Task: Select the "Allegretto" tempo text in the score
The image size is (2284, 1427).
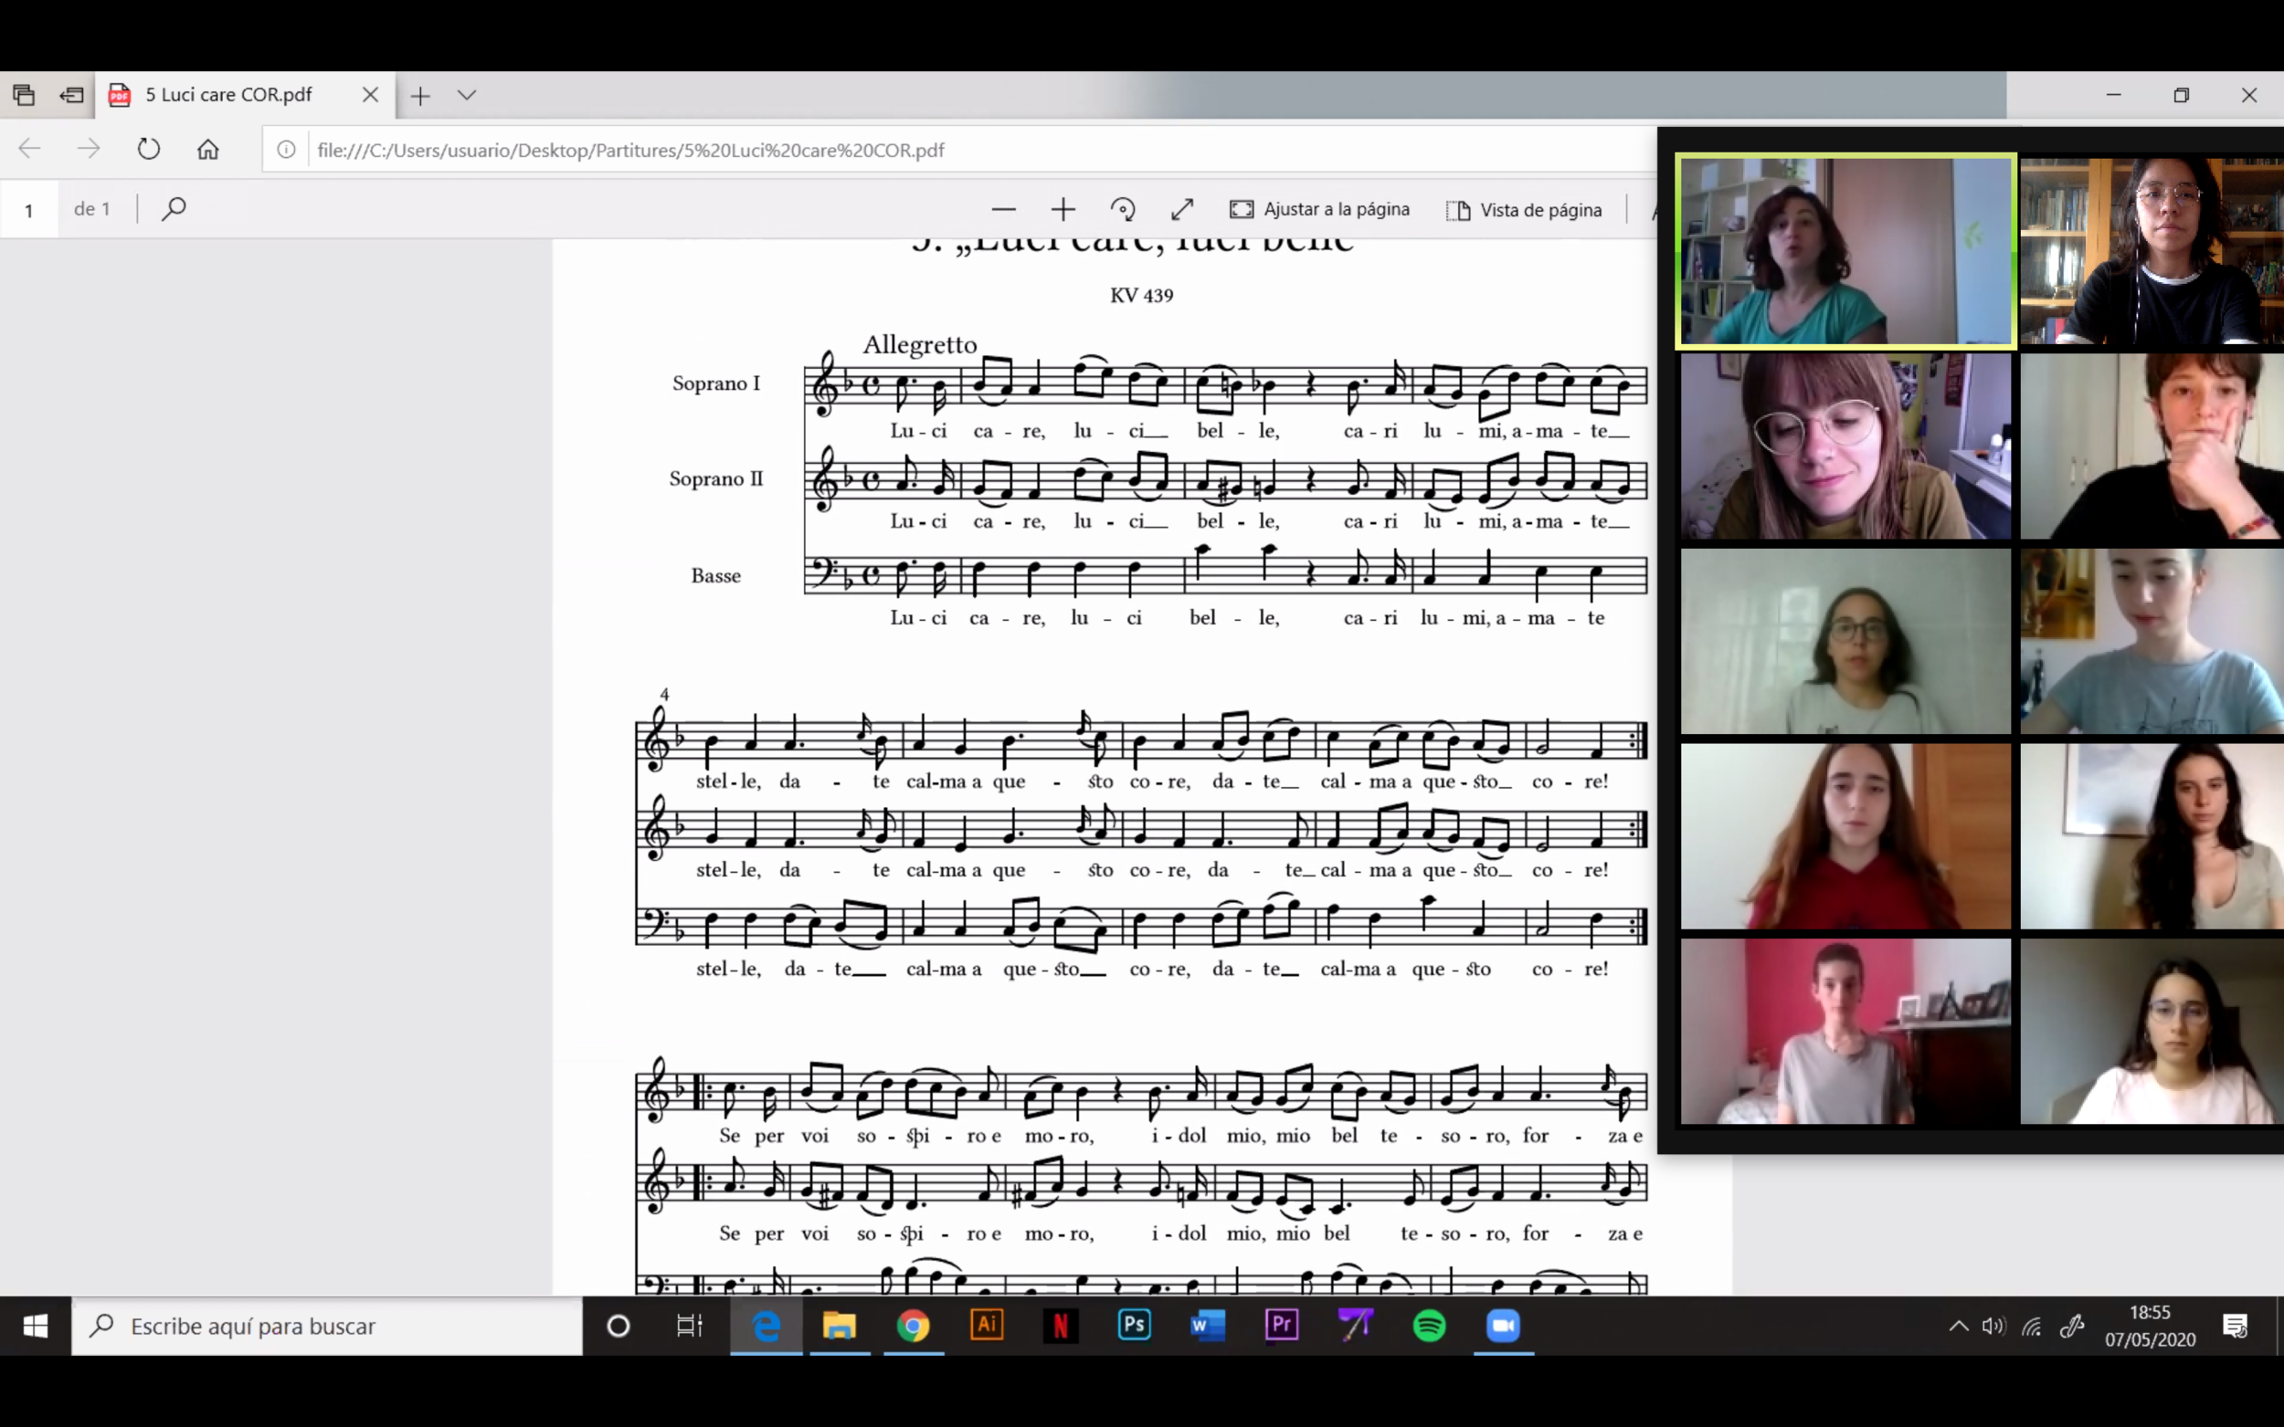Action: pos(920,344)
